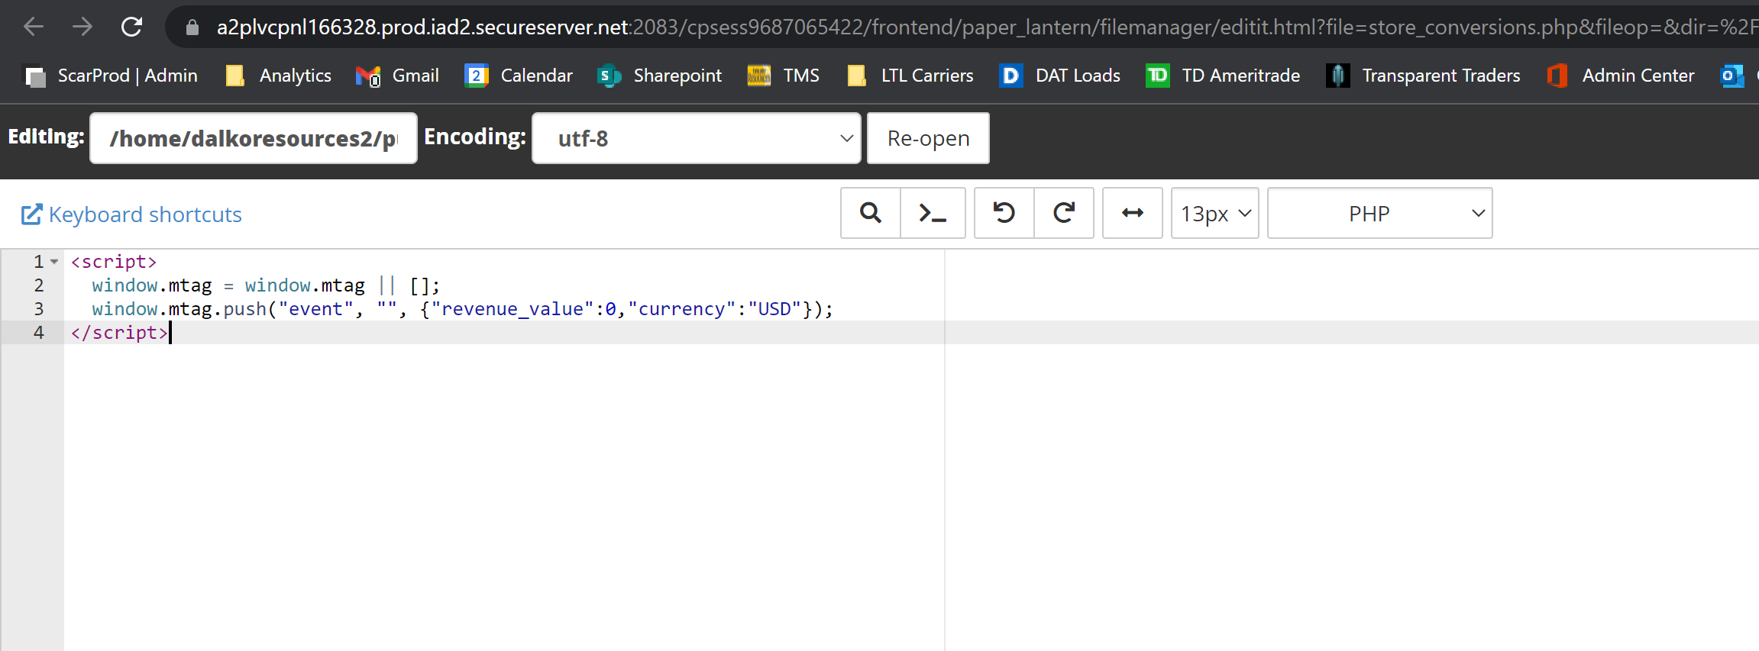Go back with the browser back arrow

tap(34, 27)
